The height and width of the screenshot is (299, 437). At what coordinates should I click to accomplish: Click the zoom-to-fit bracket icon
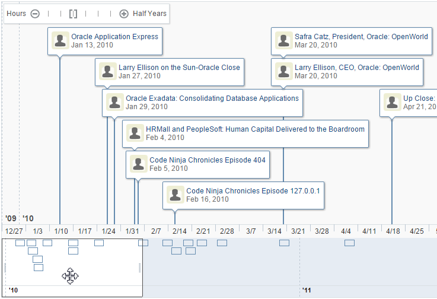(x=73, y=14)
